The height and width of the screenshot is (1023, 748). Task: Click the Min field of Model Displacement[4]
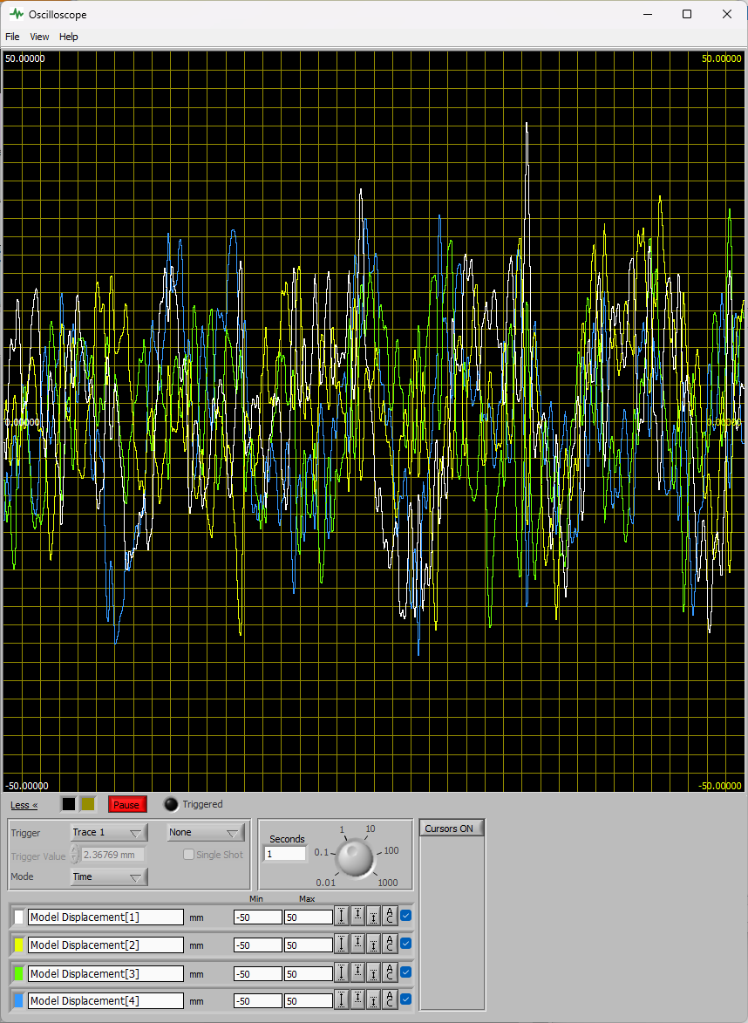click(257, 1000)
